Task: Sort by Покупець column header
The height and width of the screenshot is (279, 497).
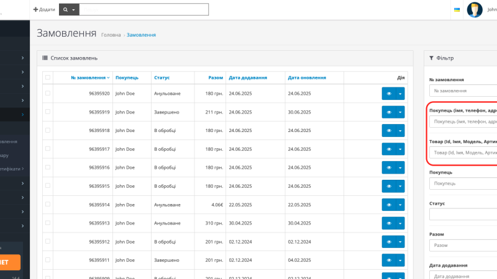Action: [127, 77]
